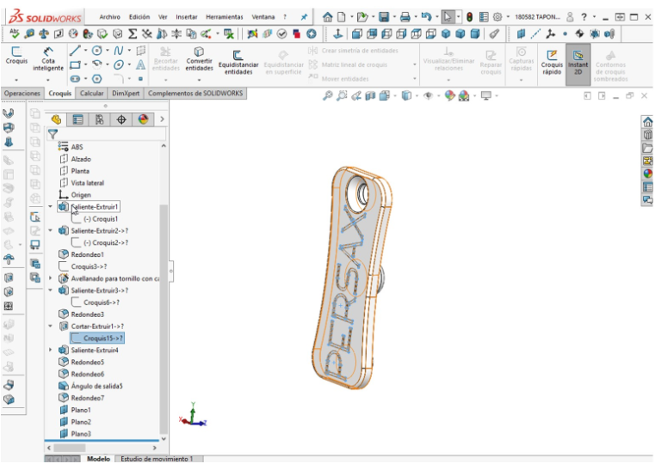Switch to Calcular tab

(91, 93)
